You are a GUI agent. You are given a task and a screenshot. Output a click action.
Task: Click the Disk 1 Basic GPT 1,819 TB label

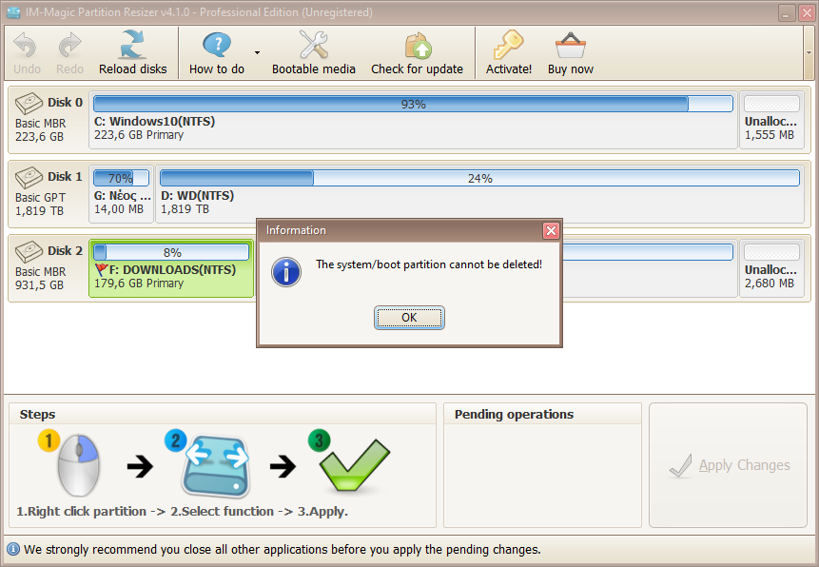pyautogui.click(x=41, y=205)
